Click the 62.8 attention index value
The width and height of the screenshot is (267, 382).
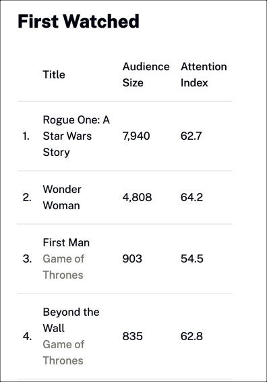[191, 336]
